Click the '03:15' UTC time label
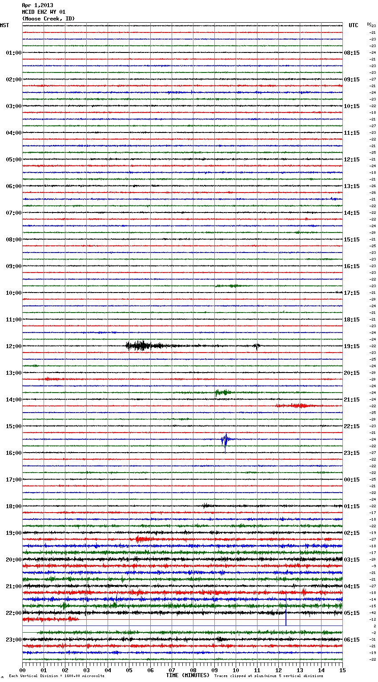 point(352,560)
